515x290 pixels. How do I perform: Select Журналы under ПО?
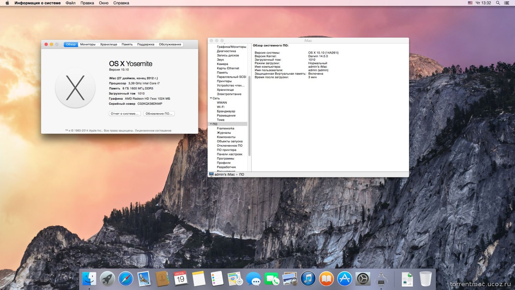coord(224,133)
